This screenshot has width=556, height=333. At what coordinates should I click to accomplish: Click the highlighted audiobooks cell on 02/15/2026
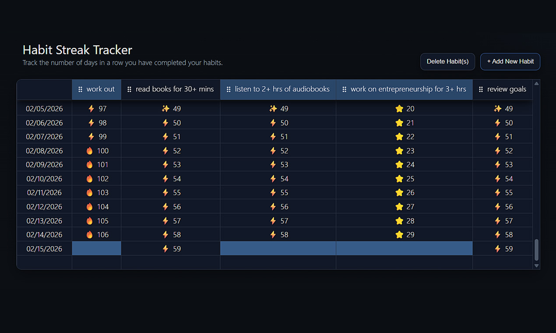[278, 248]
